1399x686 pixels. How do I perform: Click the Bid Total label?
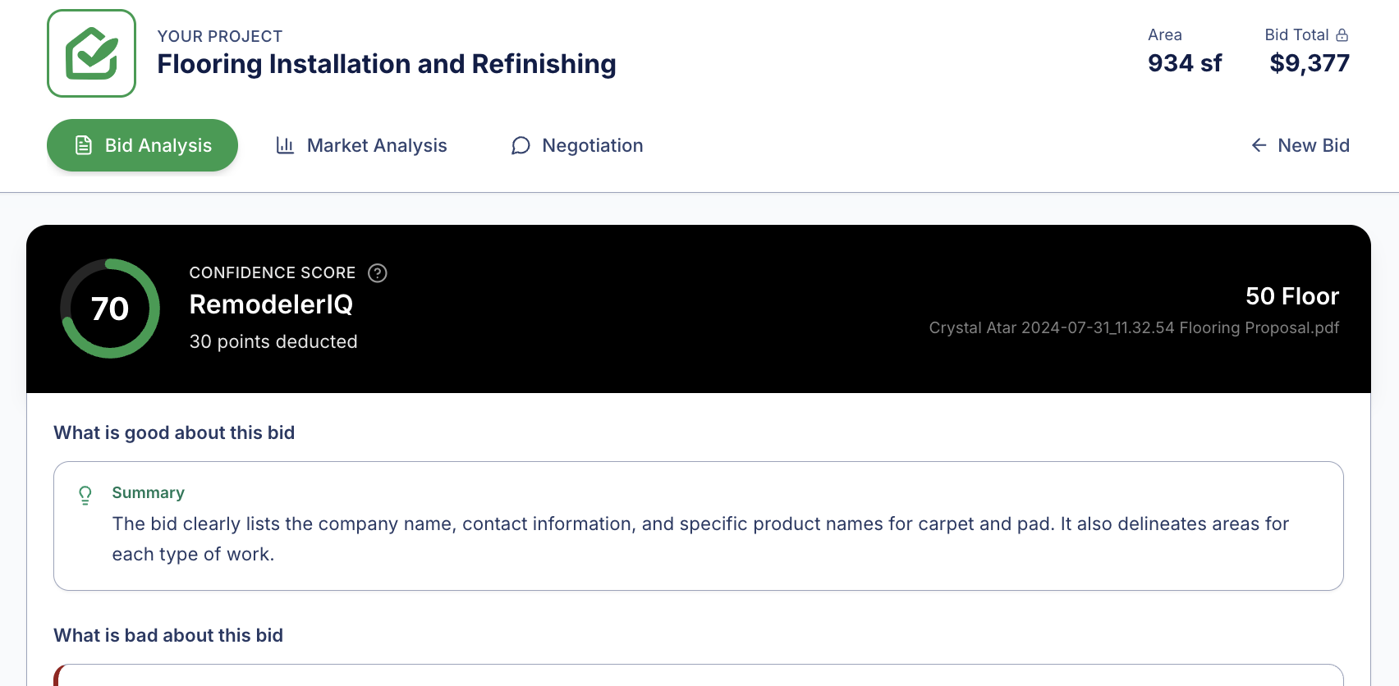pyautogui.click(x=1297, y=34)
